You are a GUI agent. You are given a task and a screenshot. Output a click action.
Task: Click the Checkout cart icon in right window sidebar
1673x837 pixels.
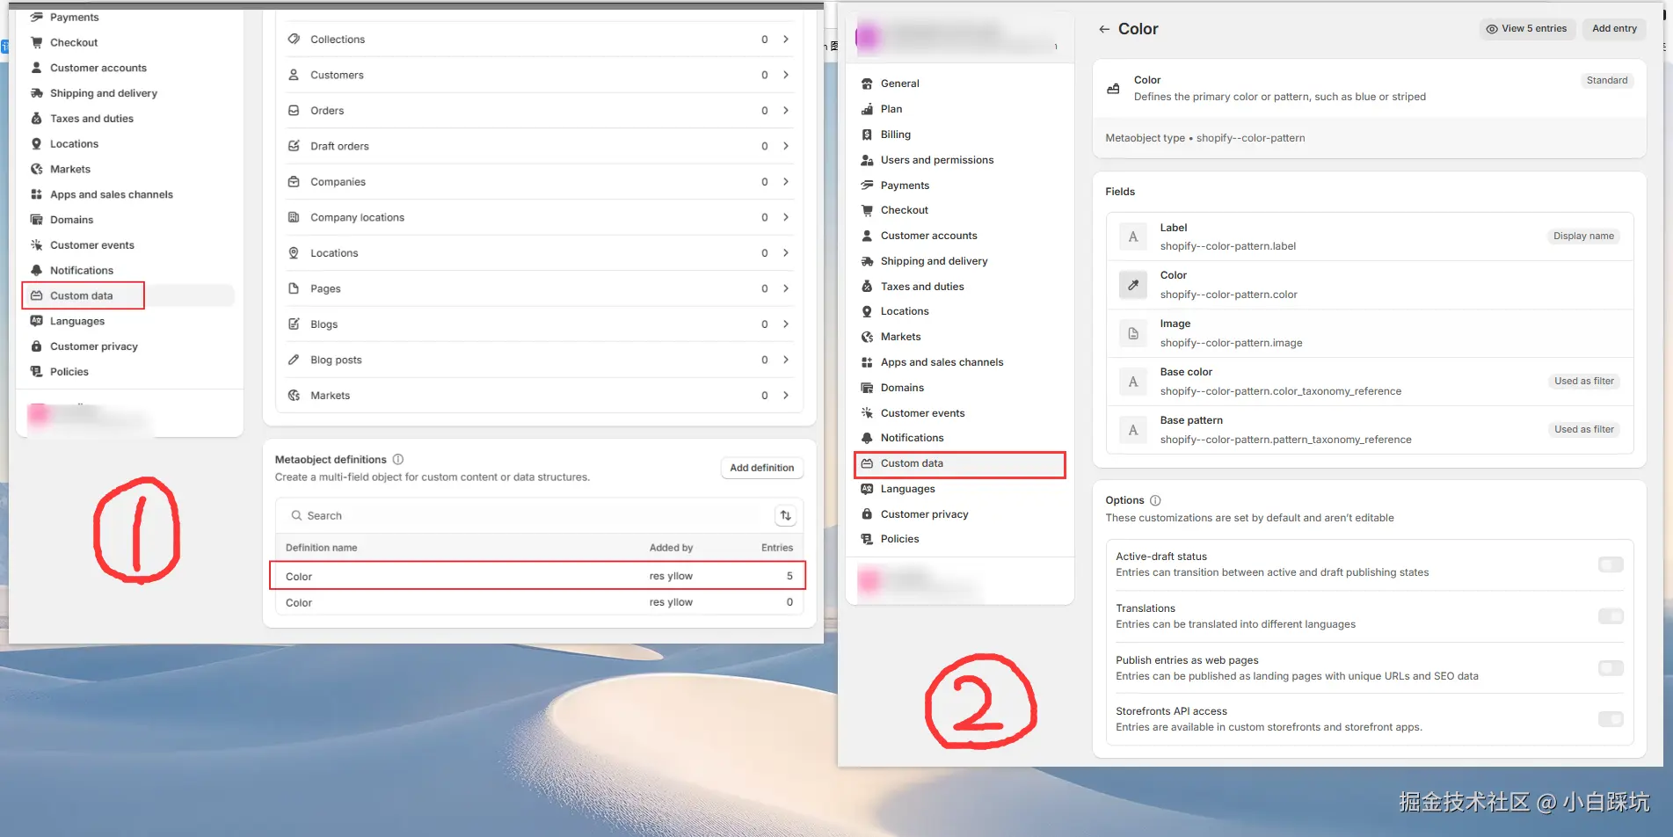867,210
